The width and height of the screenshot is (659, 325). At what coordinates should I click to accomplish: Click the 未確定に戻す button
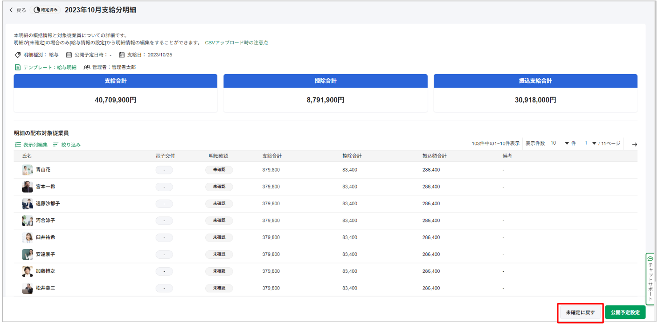click(x=580, y=312)
